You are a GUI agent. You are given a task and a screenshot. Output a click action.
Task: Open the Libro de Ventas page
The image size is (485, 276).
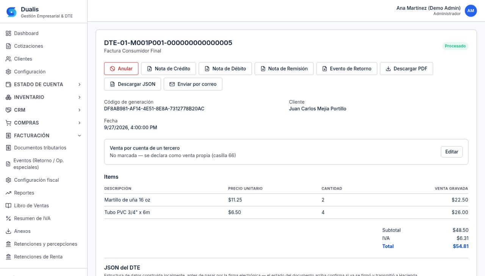click(44, 206)
